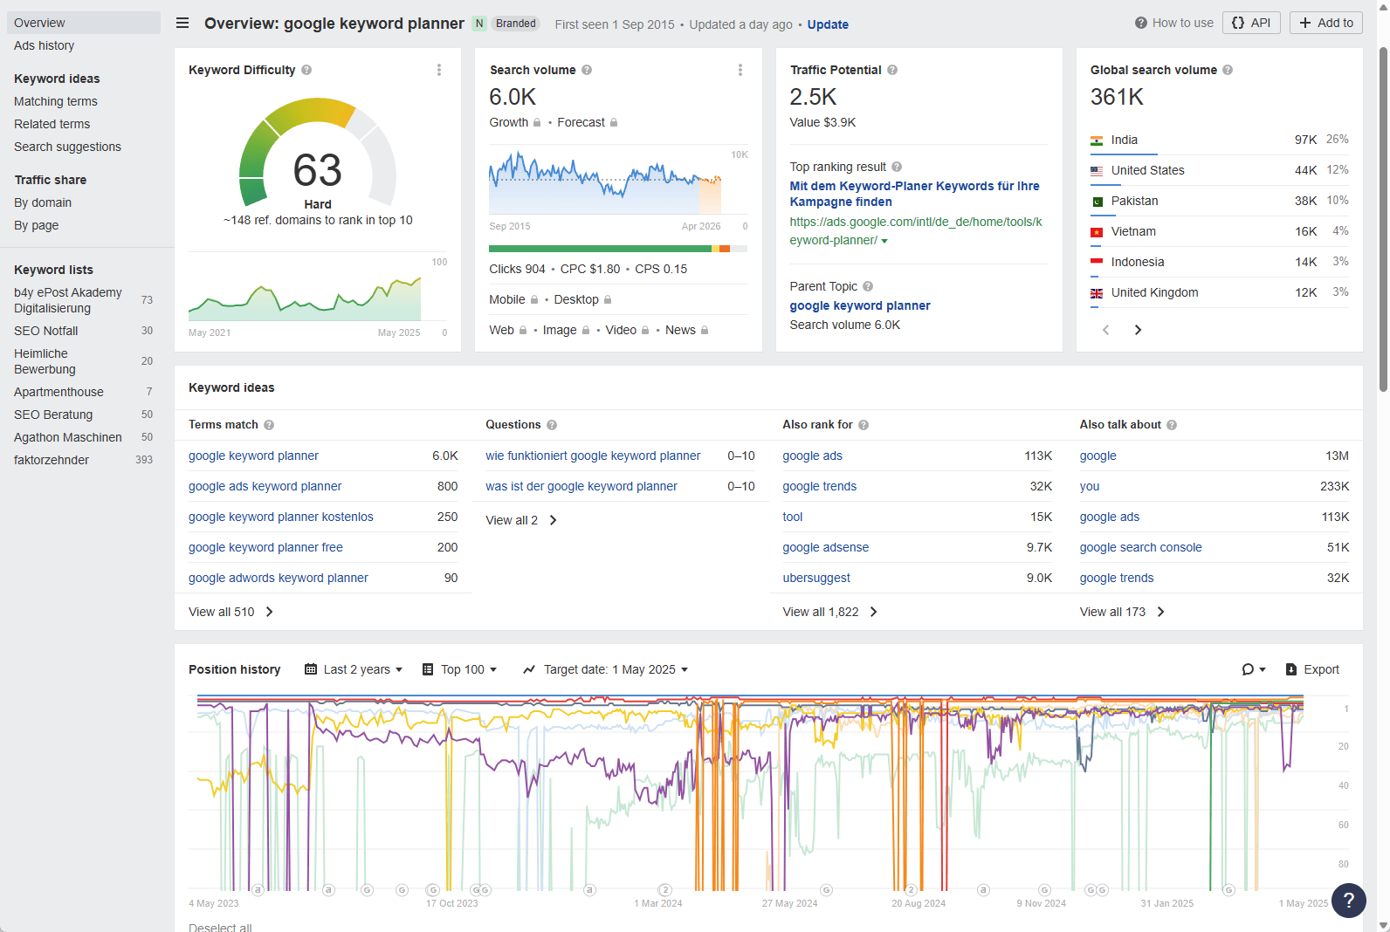Click the Google update marker near 17 Oct 2023
Viewport: 1390px width, 932px height.
[431, 890]
